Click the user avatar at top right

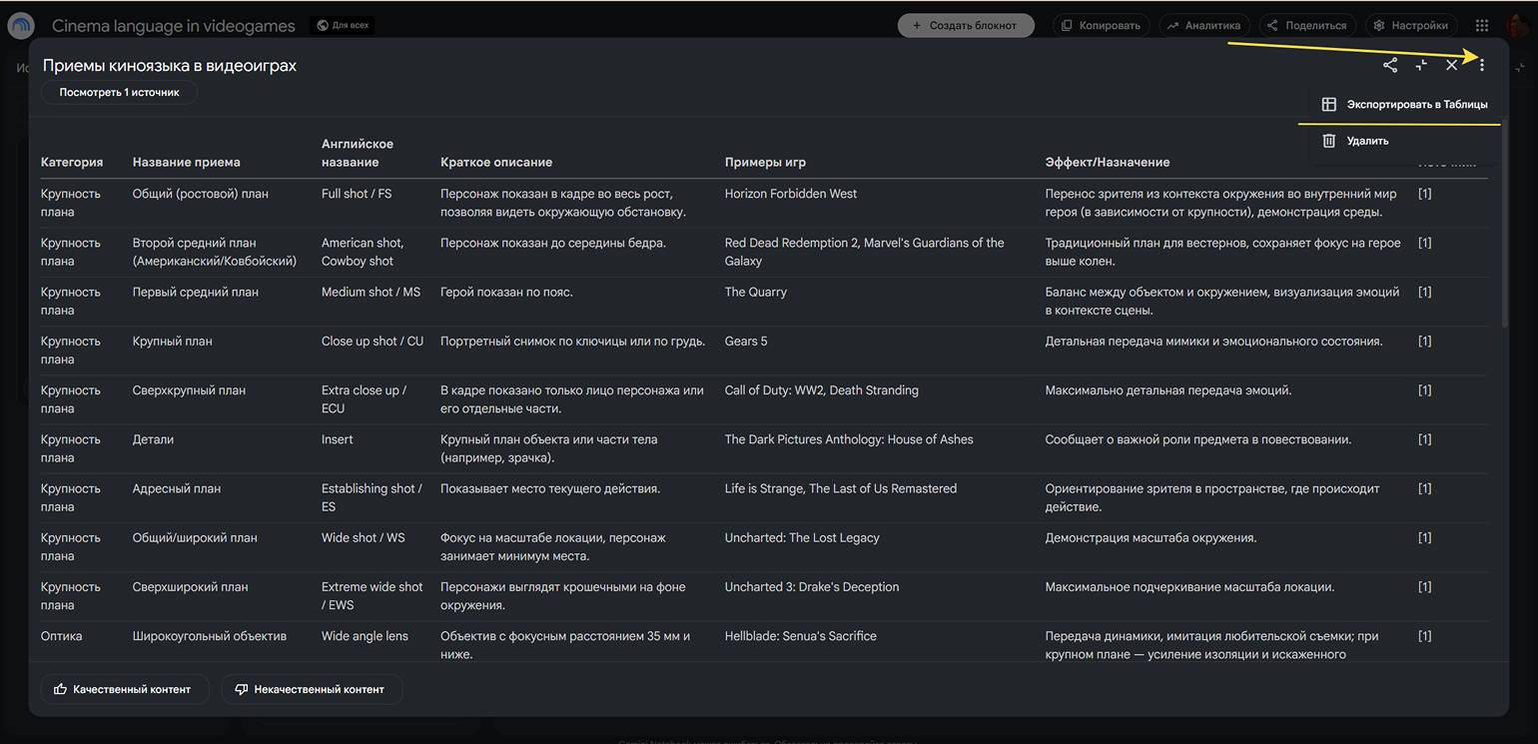1519,24
